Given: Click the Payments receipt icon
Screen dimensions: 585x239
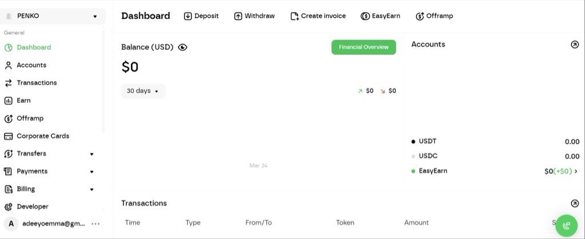Looking at the screenshot, I should (x=8, y=171).
